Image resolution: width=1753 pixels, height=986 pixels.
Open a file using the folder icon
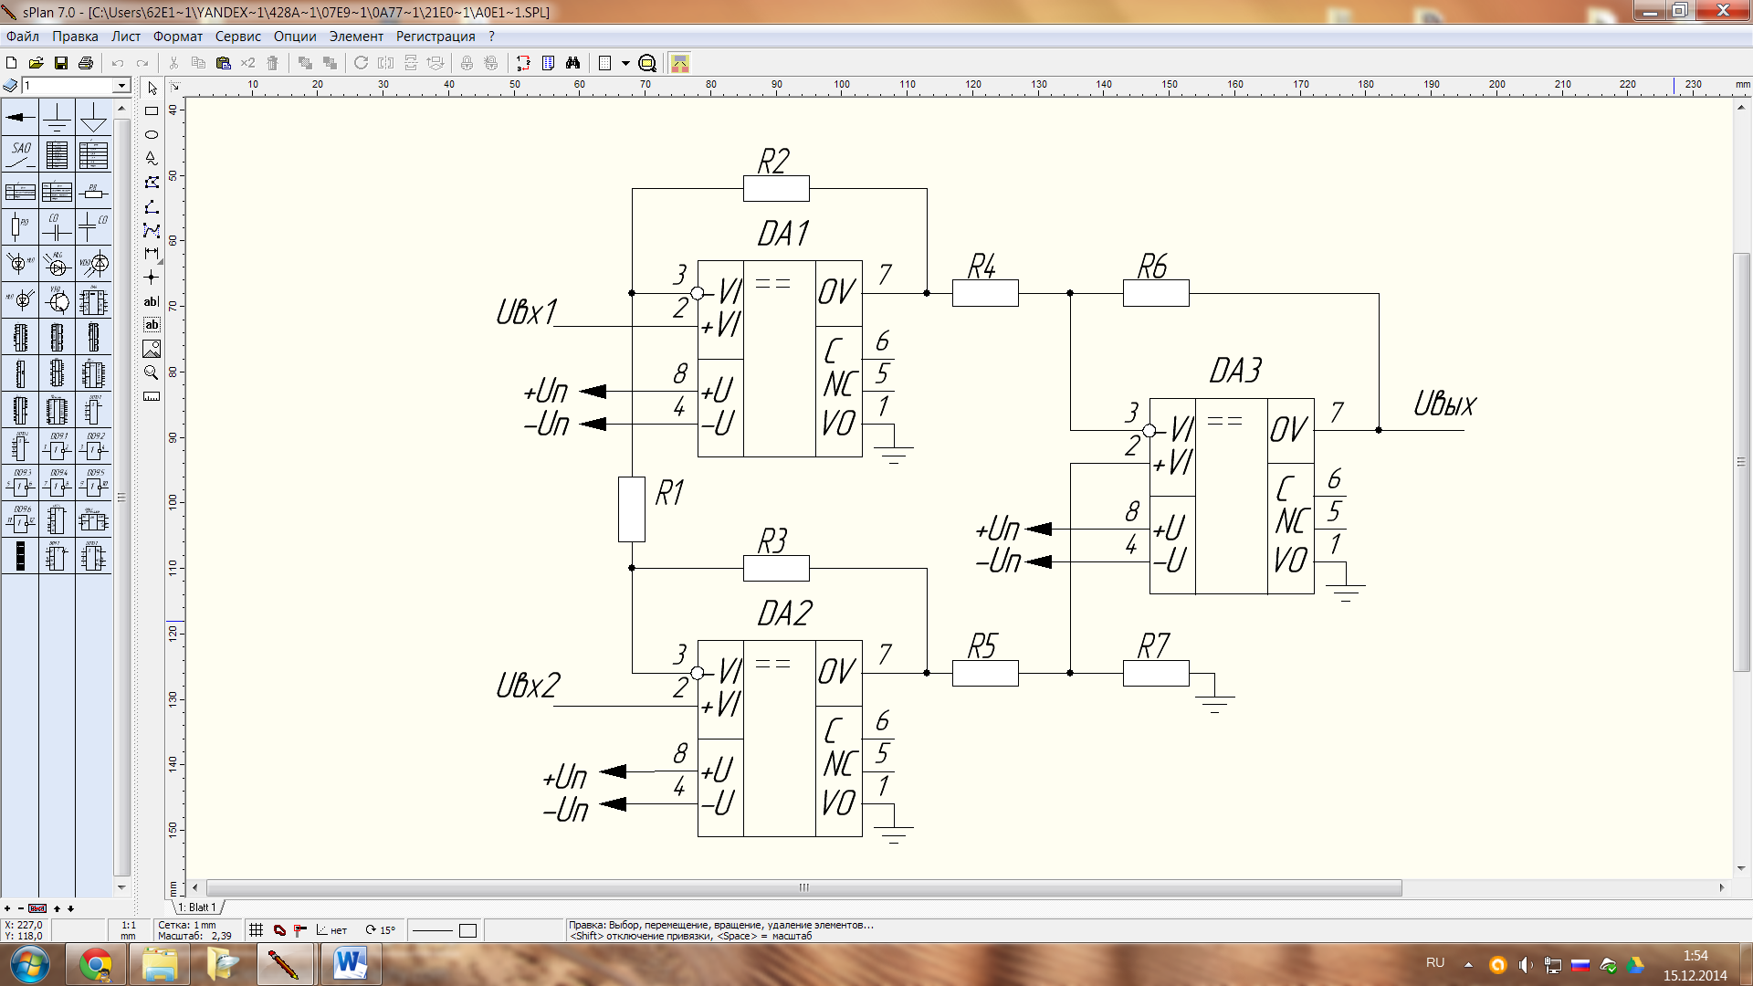tap(37, 63)
